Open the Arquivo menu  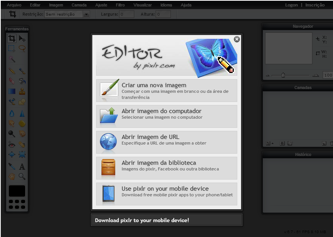[x=14, y=5]
